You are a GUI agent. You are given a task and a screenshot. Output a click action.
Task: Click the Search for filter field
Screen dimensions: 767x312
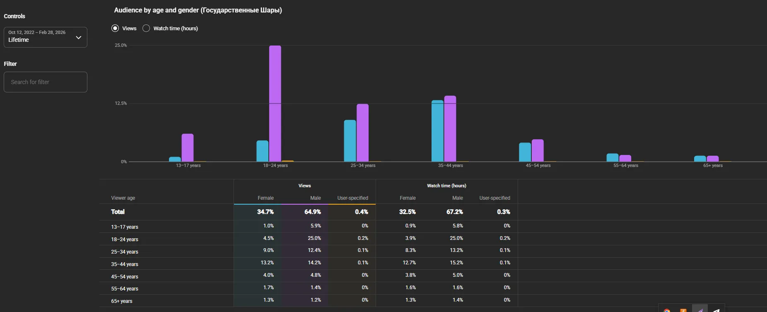[x=46, y=82]
